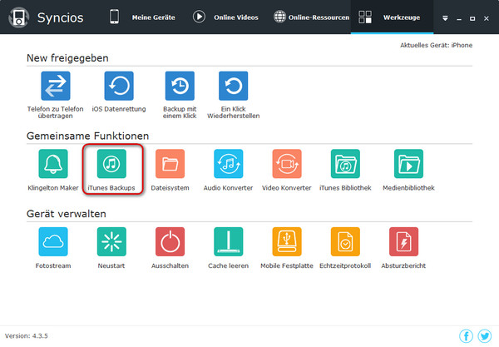Open iTunes Backups tool
The height and width of the screenshot is (347, 499).
pos(111,164)
